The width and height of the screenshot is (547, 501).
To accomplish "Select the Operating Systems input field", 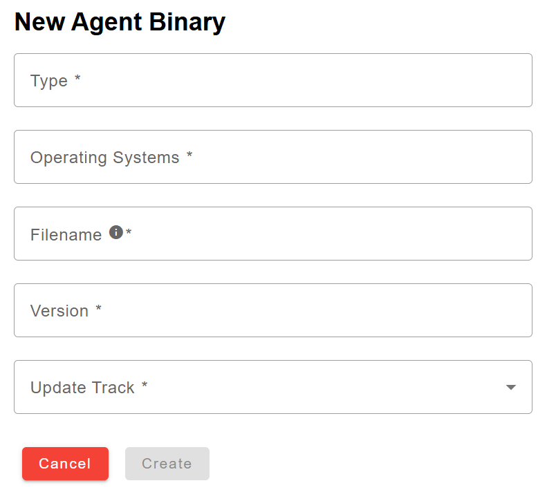I will pos(273,157).
